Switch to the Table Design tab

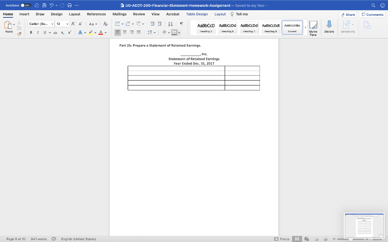tap(197, 14)
